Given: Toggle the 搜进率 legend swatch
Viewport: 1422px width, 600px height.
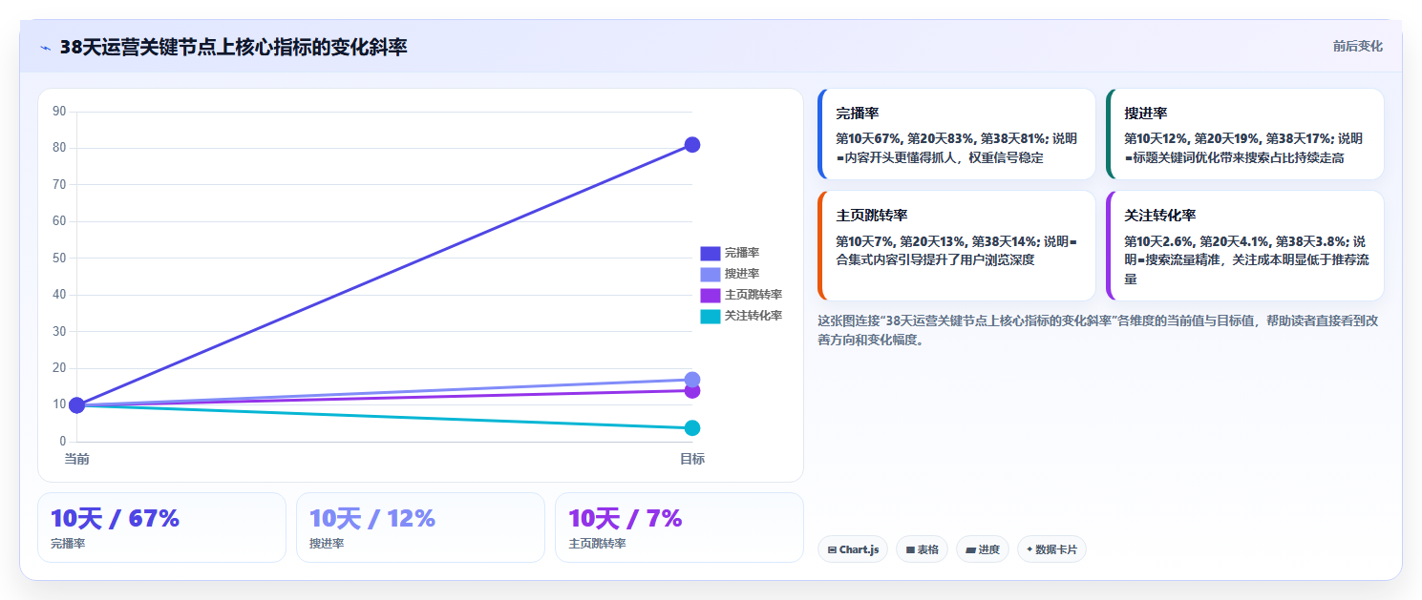Looking at the screenshot, I should 710,274.
